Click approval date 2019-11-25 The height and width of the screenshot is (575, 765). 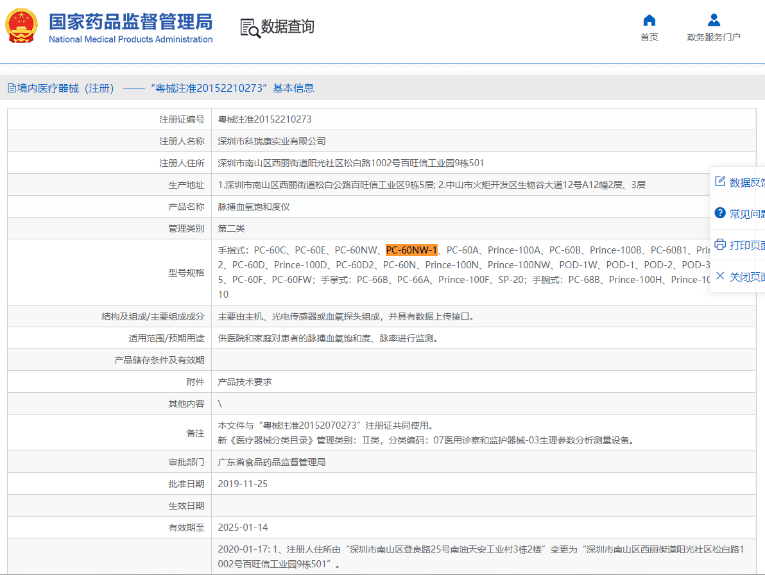point(243,484)
